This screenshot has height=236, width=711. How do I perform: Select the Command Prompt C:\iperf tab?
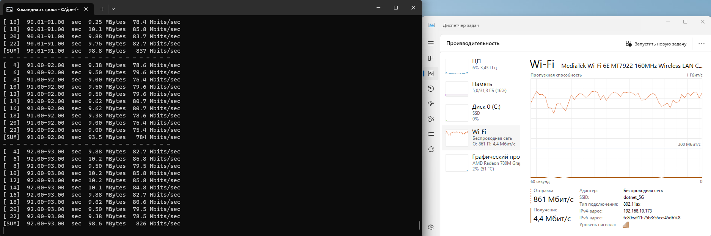coord(47,9)
